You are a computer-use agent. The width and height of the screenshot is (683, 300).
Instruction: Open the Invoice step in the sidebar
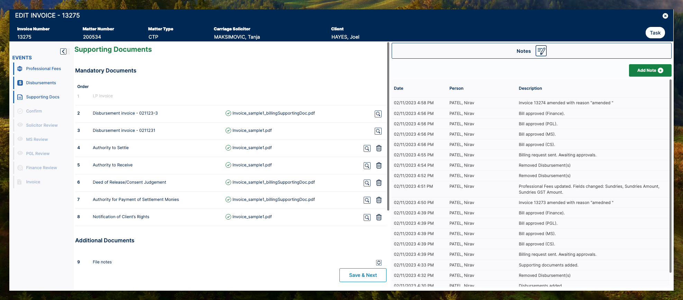(33, 182)
